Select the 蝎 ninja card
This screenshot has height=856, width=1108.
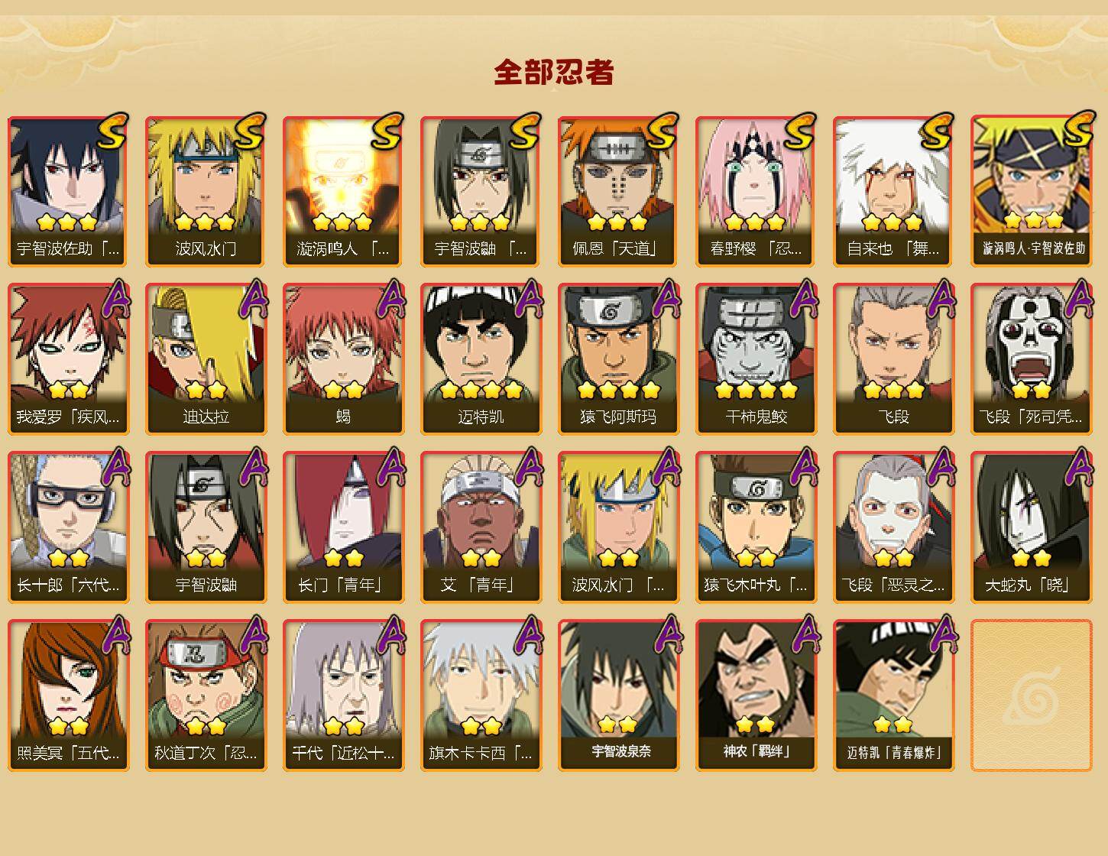click(343, 359)
